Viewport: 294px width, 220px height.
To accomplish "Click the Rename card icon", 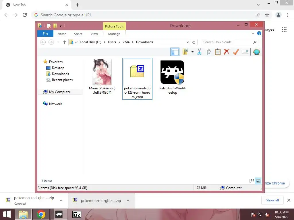I will pyautogui.click(x=245, y=52).
